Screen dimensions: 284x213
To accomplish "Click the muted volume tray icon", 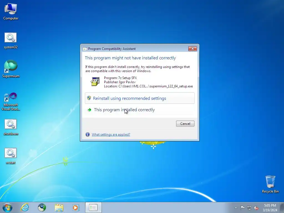I will [256, 208].
